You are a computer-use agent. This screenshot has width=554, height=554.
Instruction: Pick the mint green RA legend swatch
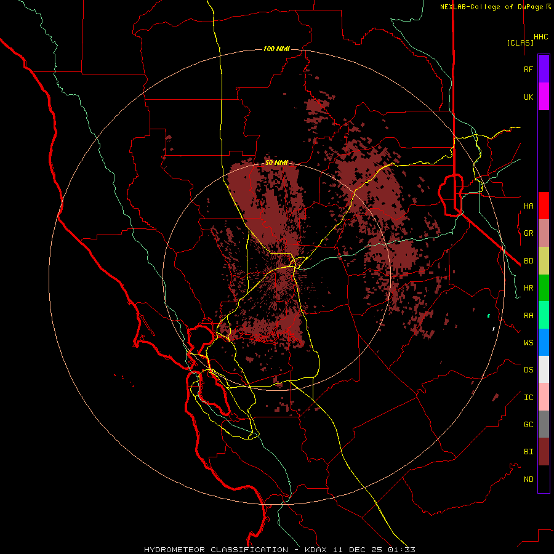pos(544,315)
